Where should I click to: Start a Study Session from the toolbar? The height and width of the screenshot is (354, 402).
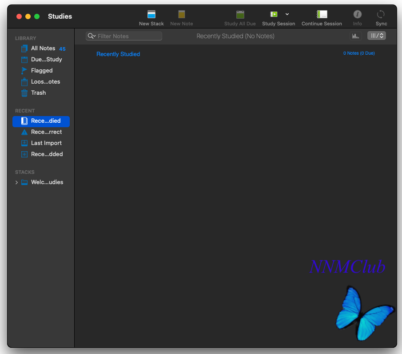click(x=274, y=14)
